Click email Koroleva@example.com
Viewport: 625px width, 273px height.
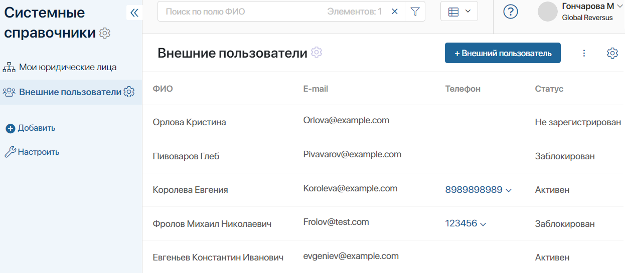350,188
